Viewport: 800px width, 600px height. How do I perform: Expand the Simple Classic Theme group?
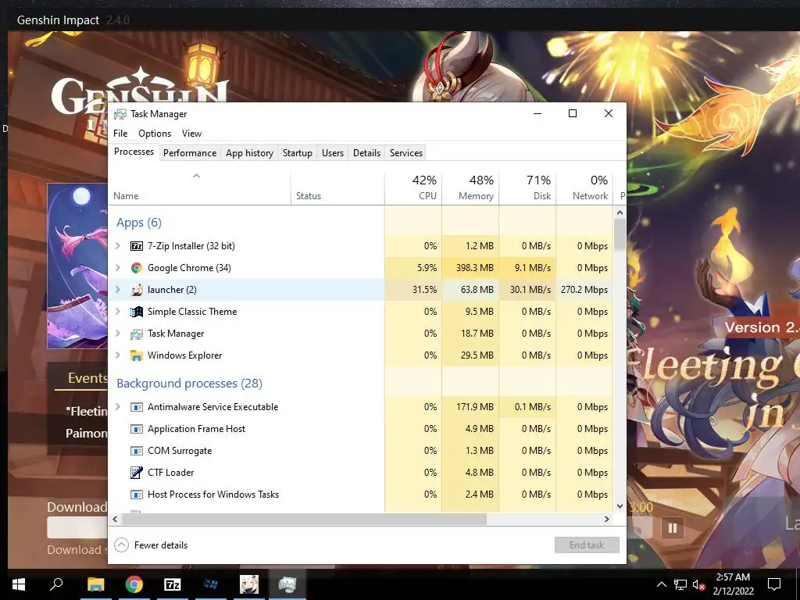(x=118, y=312)
